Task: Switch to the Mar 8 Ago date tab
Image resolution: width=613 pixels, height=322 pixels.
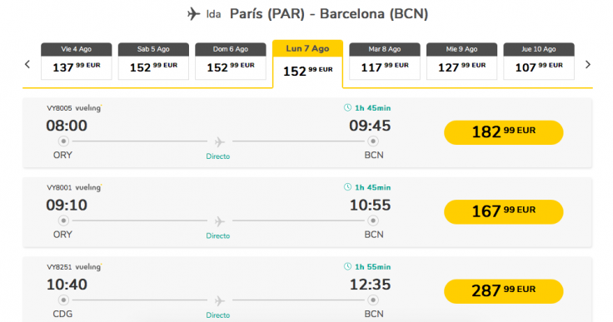Action: (x=385, y=61)
